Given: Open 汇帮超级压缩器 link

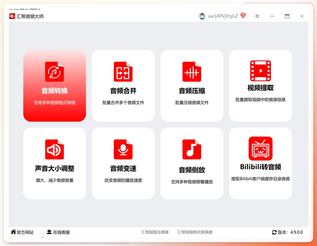Looking at the screenshot, I should tap(155, 232).
